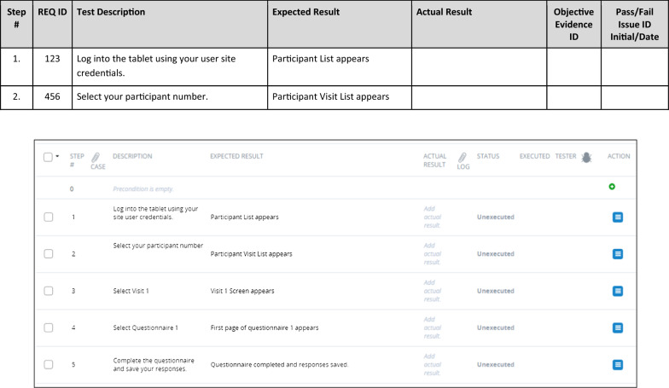669x388 pixels.
Task: Tick the checkbox for step 1
Action: click(49, 217)
